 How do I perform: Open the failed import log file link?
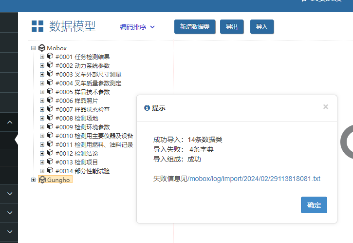[x=254, y=179]
